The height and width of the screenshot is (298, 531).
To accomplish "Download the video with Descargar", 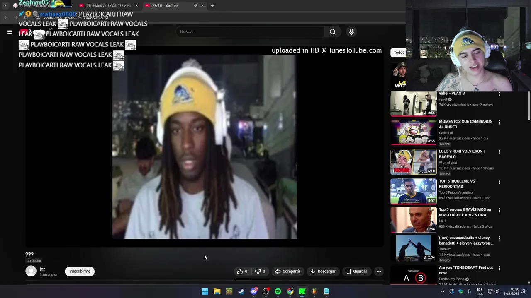I will (x=323, y=272).
